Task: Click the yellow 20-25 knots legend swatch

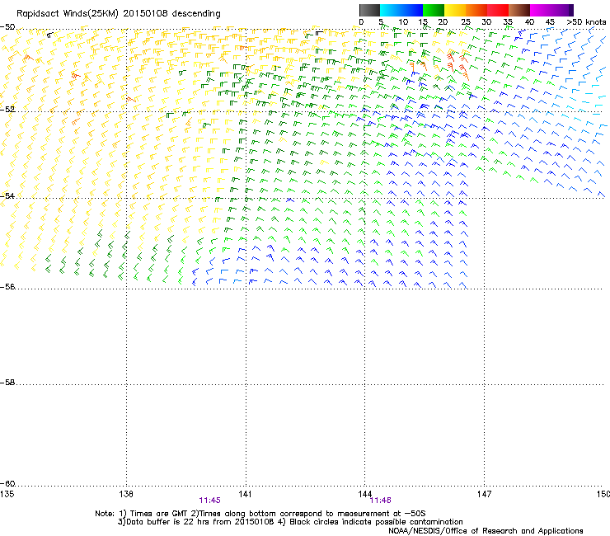Action: click(x=455, y=10)
